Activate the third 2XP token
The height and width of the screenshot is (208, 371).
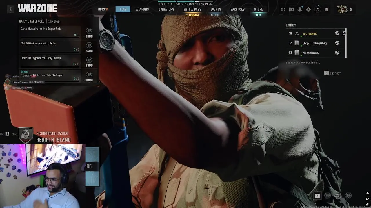pos(348,196)
